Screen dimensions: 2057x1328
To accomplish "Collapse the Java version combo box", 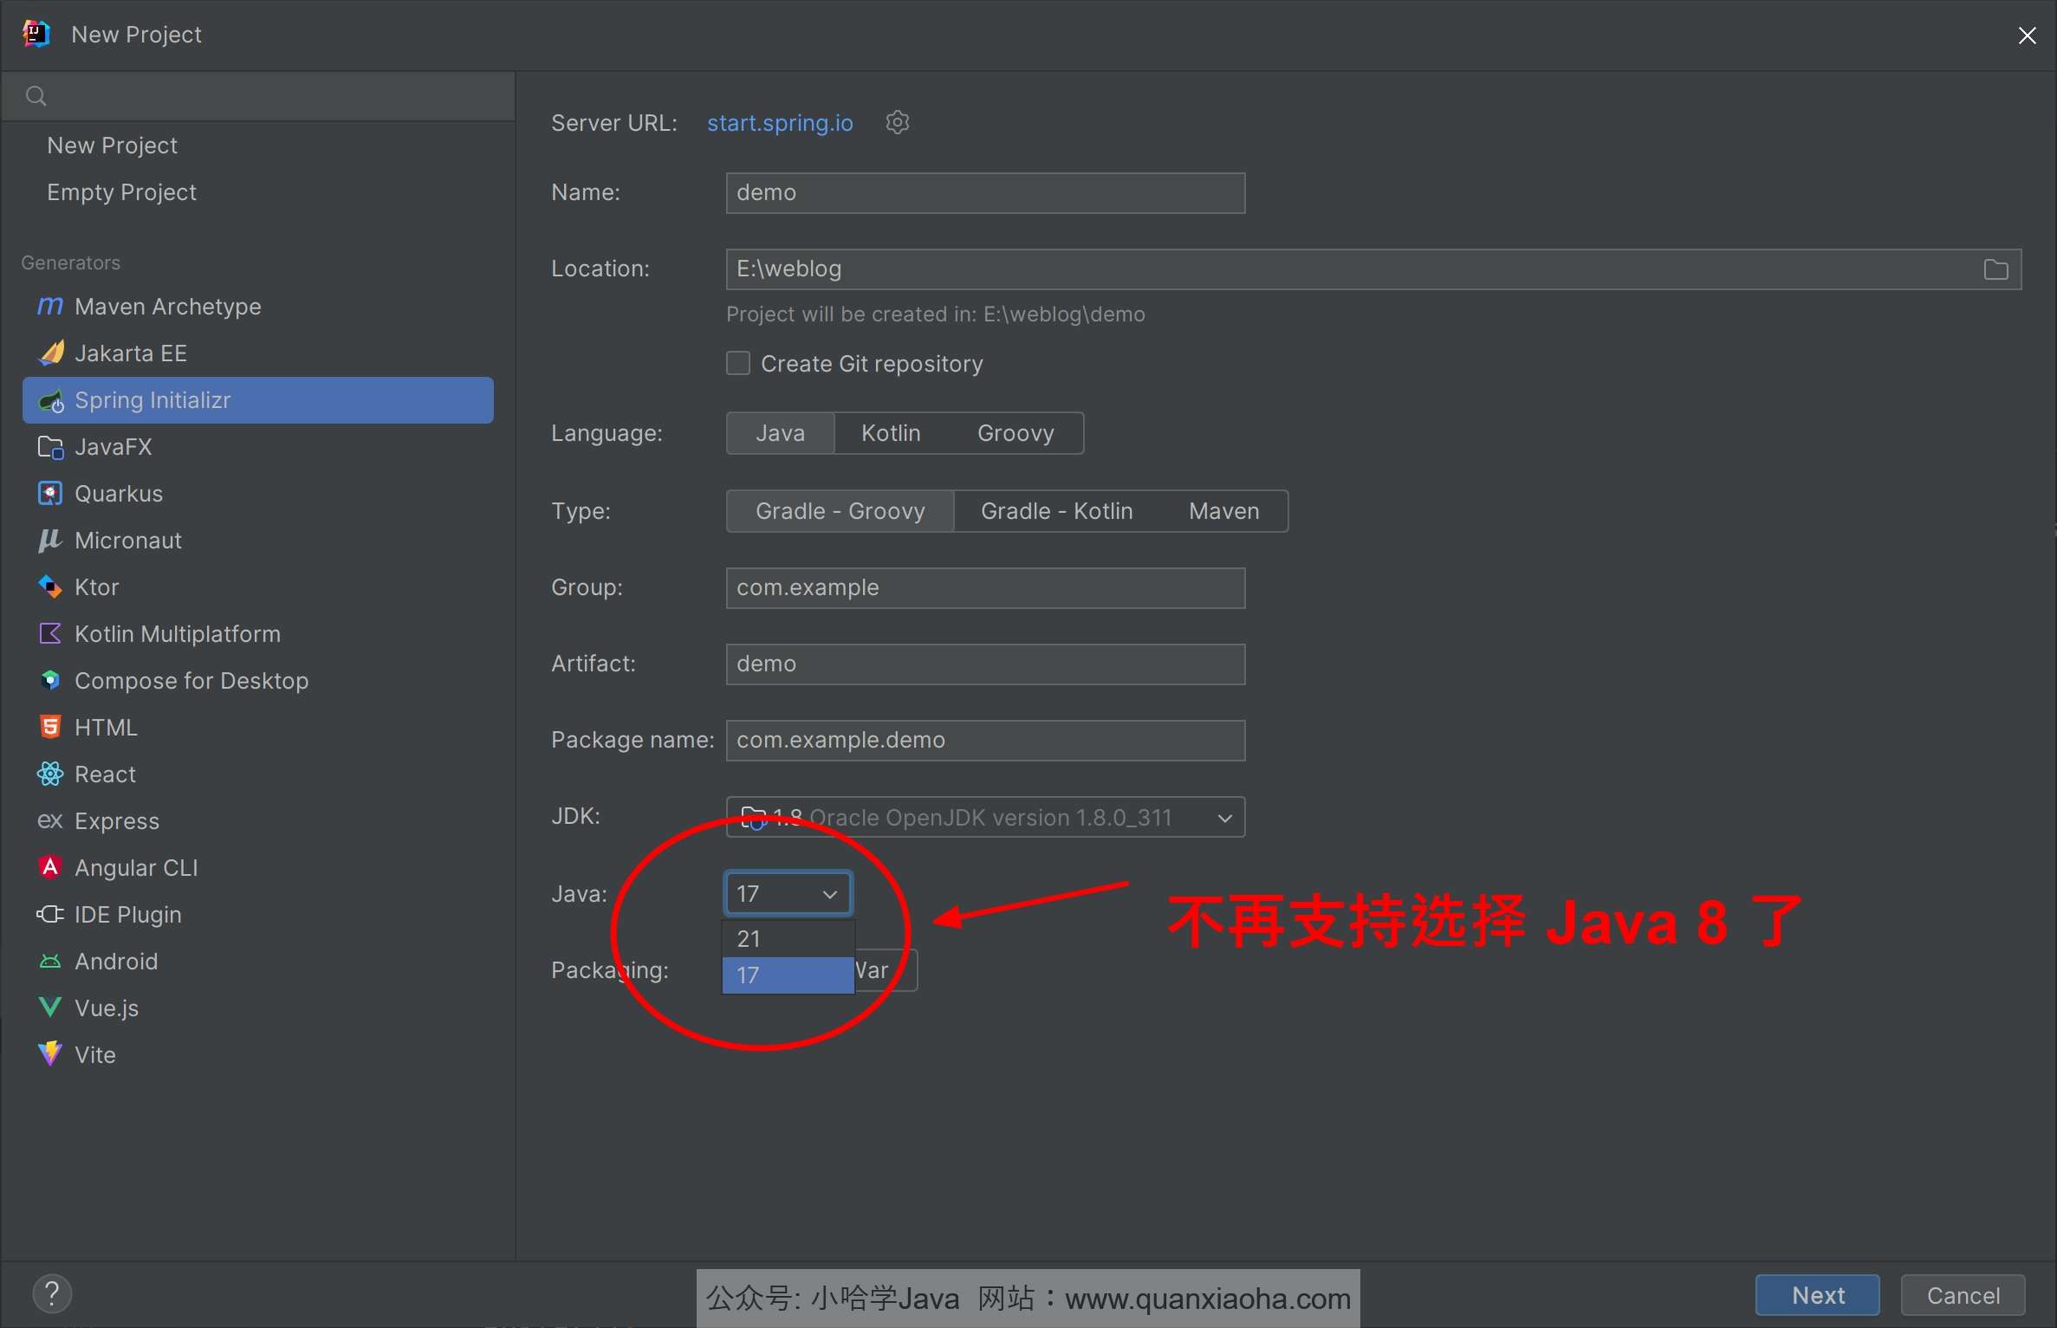I will click(788, 893).
